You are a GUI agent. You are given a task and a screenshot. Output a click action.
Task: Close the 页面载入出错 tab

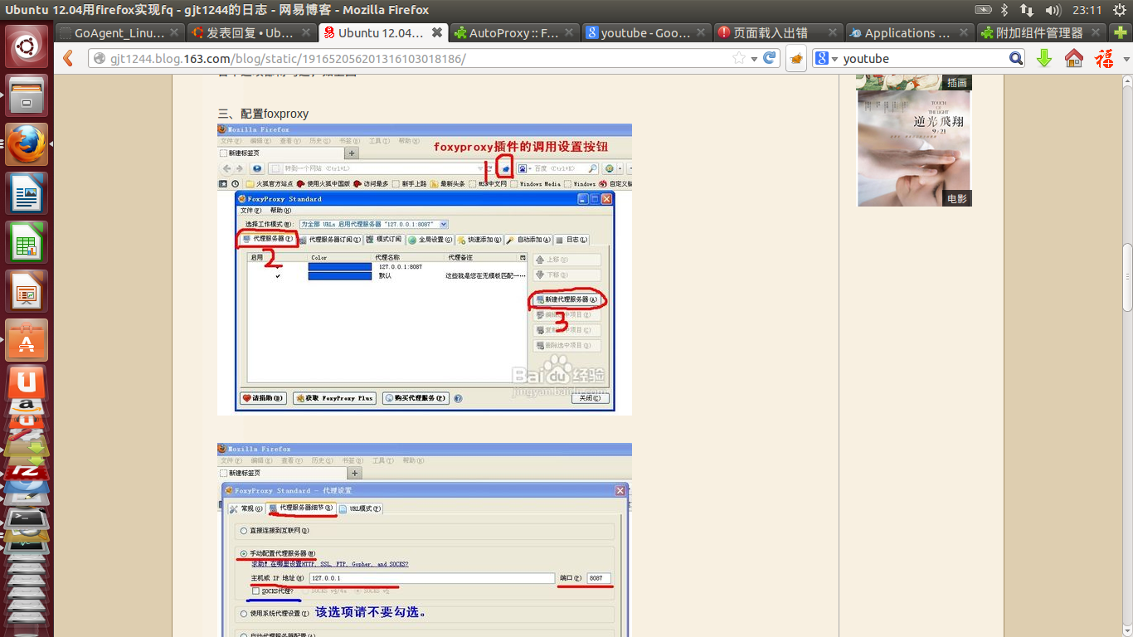pos(832,33)
